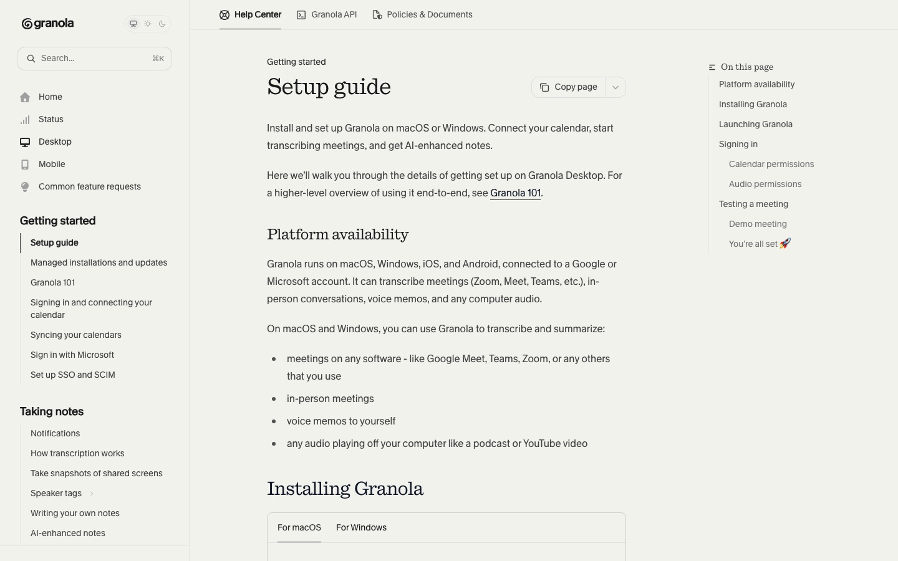Open Signing in and connecting your calendar
Viewport: 898px width, 561px height.
(91, 309)
